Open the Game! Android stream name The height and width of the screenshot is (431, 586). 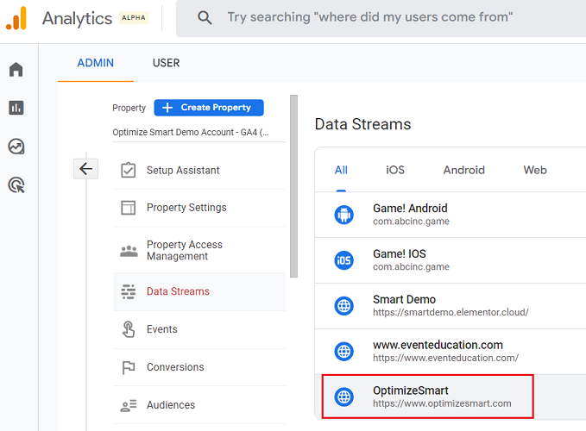[x=410, y=209]
